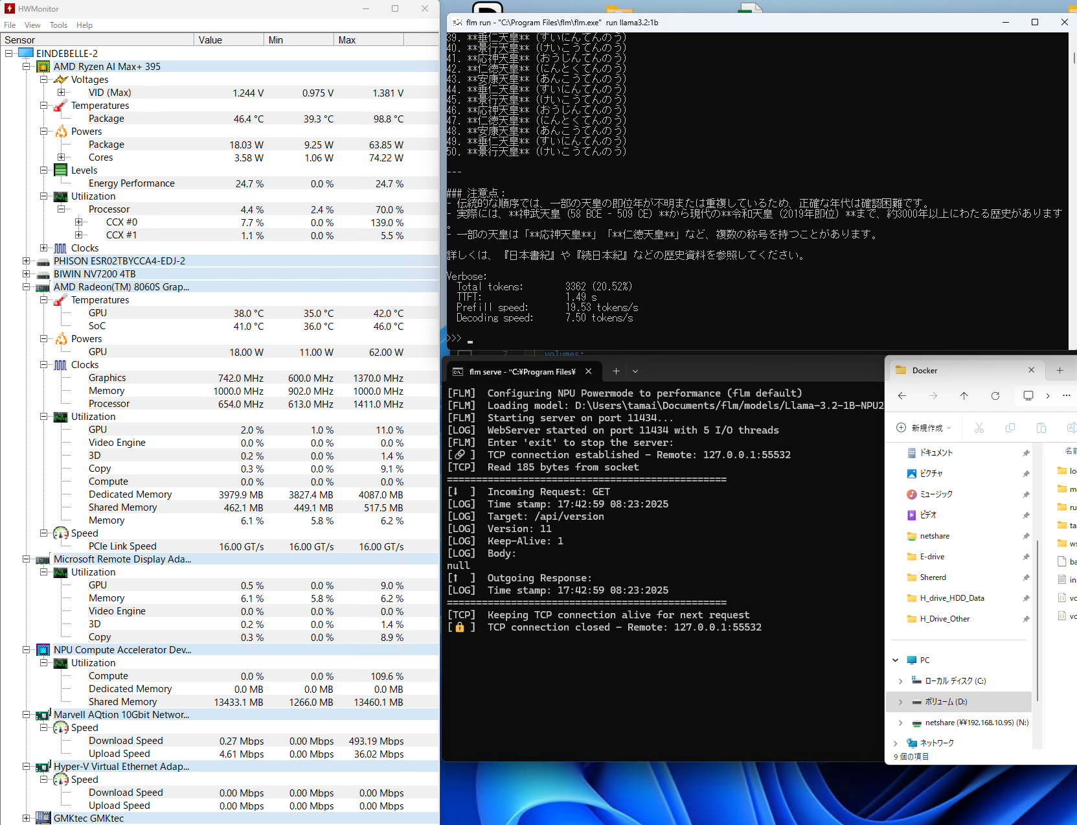
Task: Open the Shererd folder in Explorer navigation
Action: coord(933,577)
